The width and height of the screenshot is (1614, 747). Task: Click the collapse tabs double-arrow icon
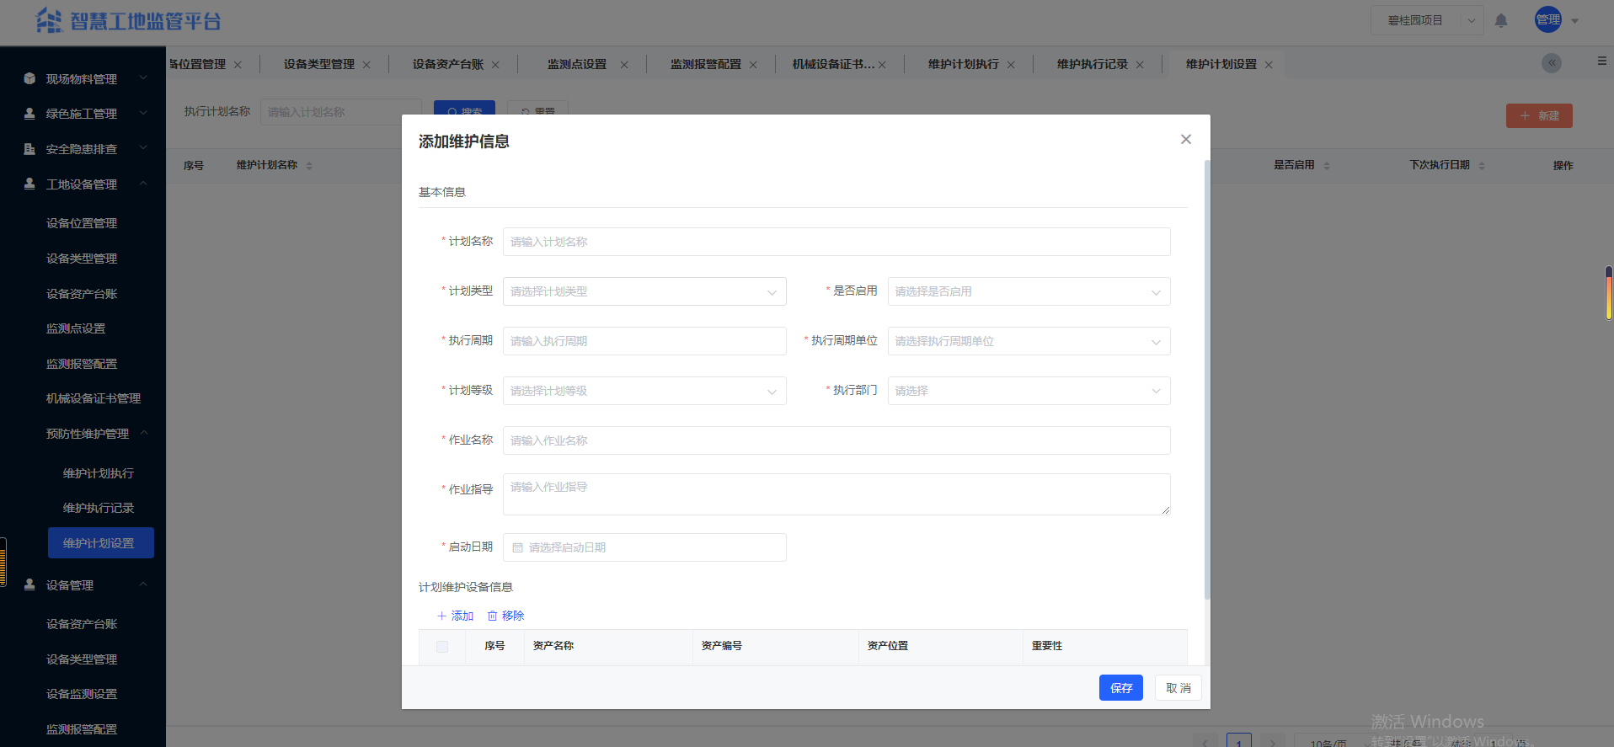click(x=1551, y=63)
